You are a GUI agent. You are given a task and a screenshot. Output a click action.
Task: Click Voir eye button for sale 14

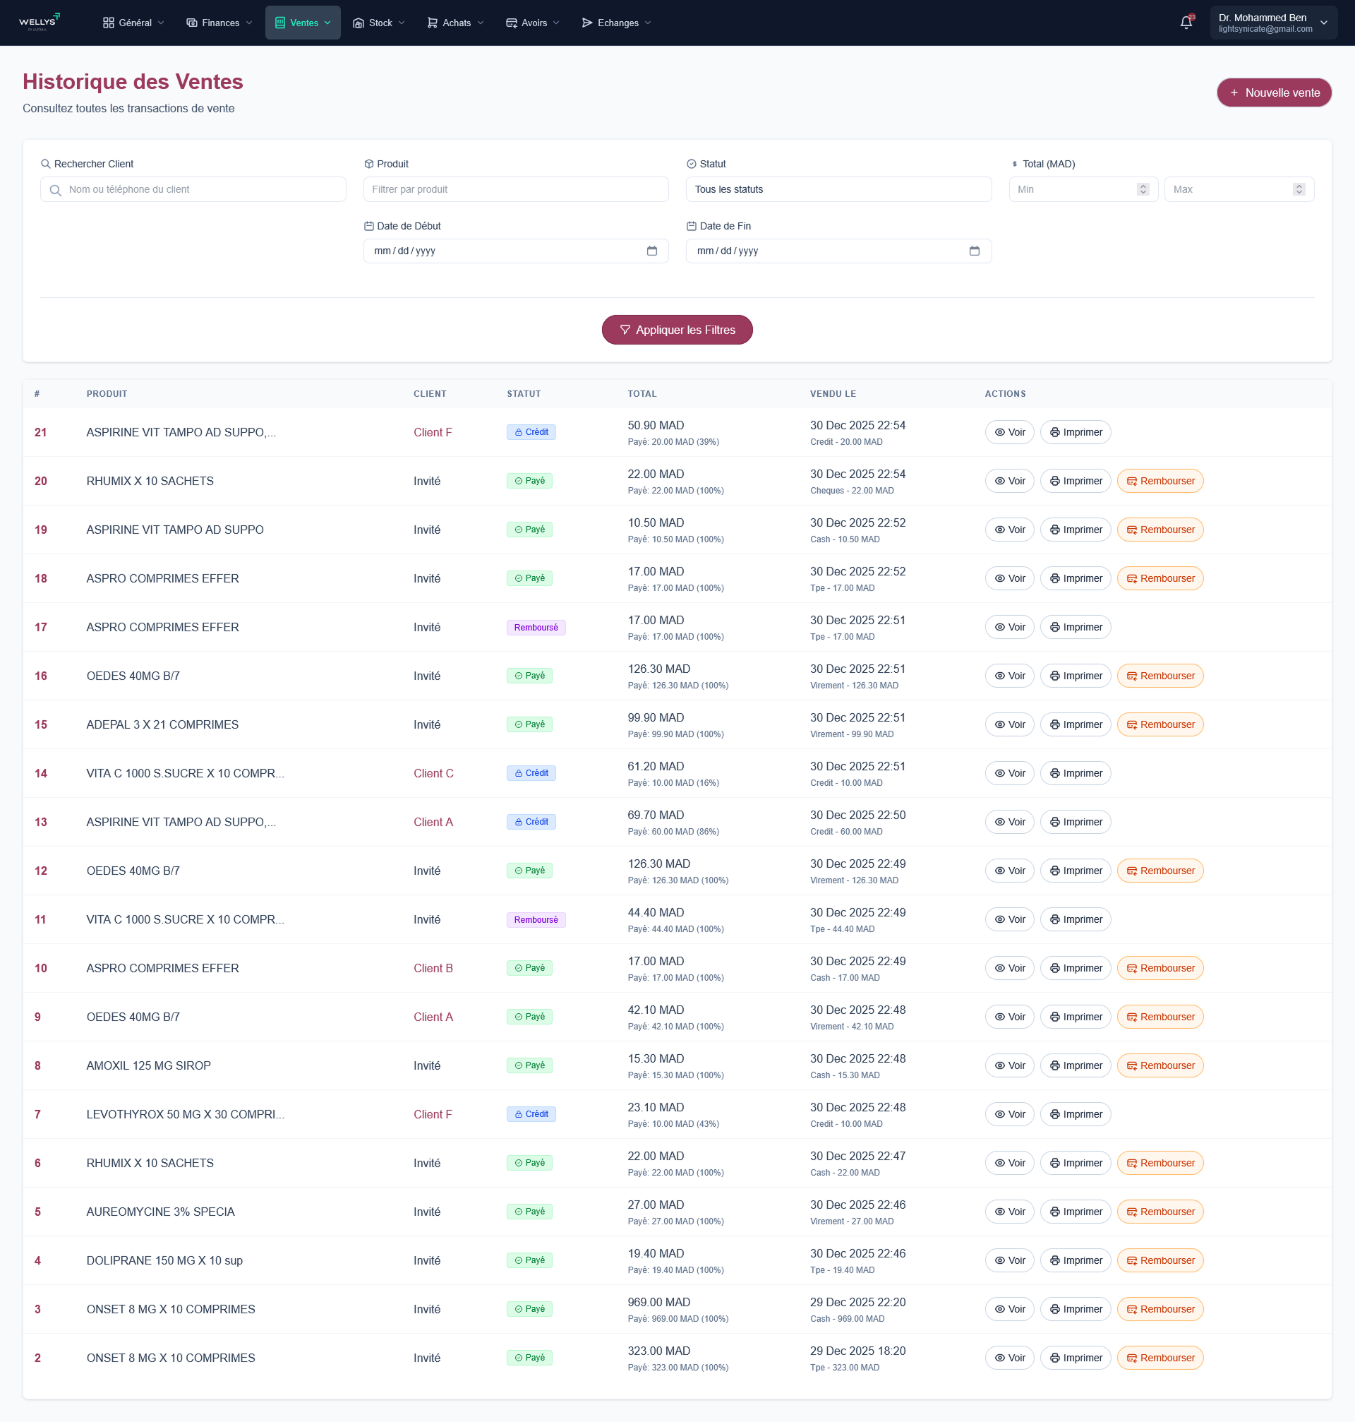[1009, 773]
